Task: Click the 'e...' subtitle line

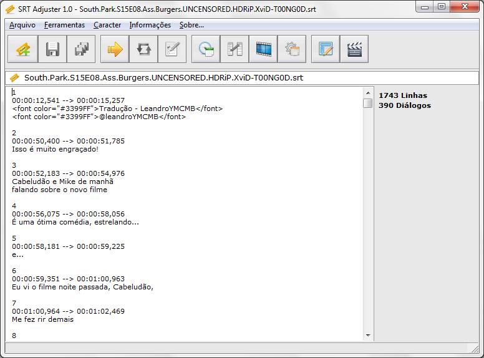Action: pos(17,254)
